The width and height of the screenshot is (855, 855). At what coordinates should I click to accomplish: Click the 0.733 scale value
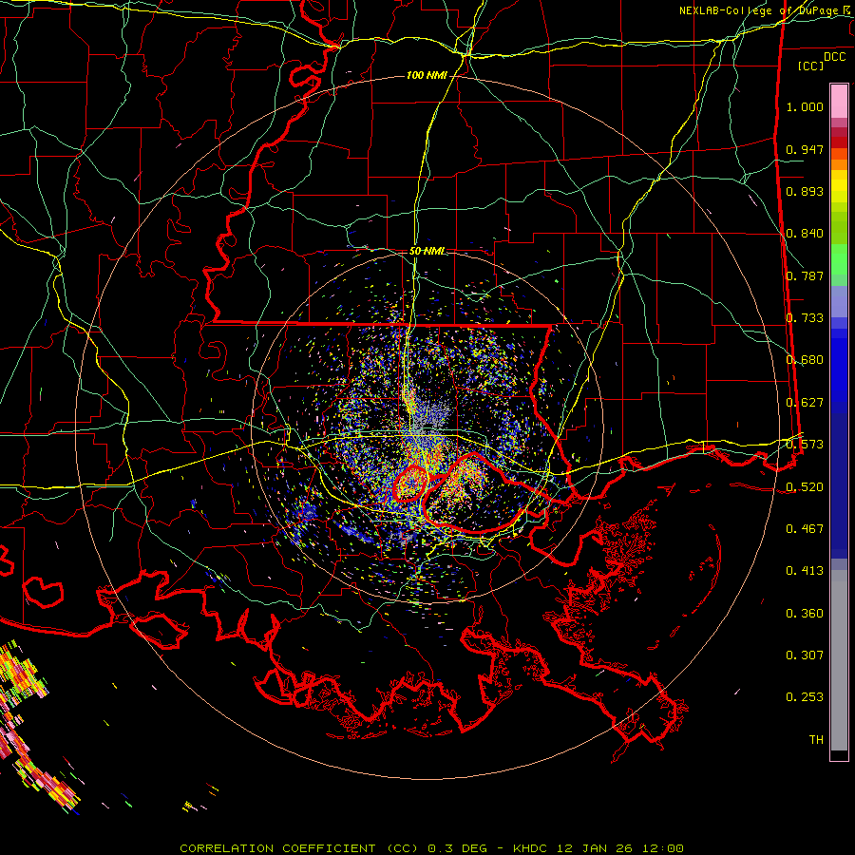click(x=805, y=318)
